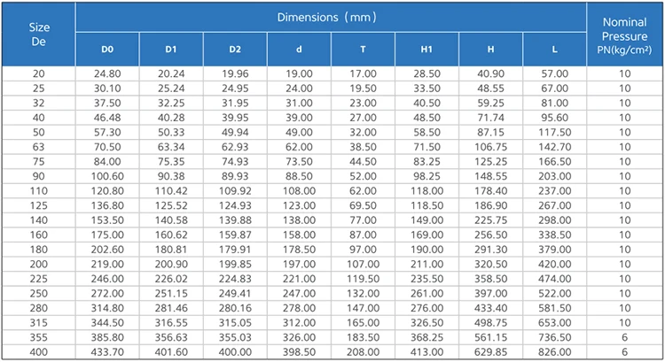Screen dimensions: 665x362
Task: Click the Dimensions (mm) header cell
Action: [330, 17]
